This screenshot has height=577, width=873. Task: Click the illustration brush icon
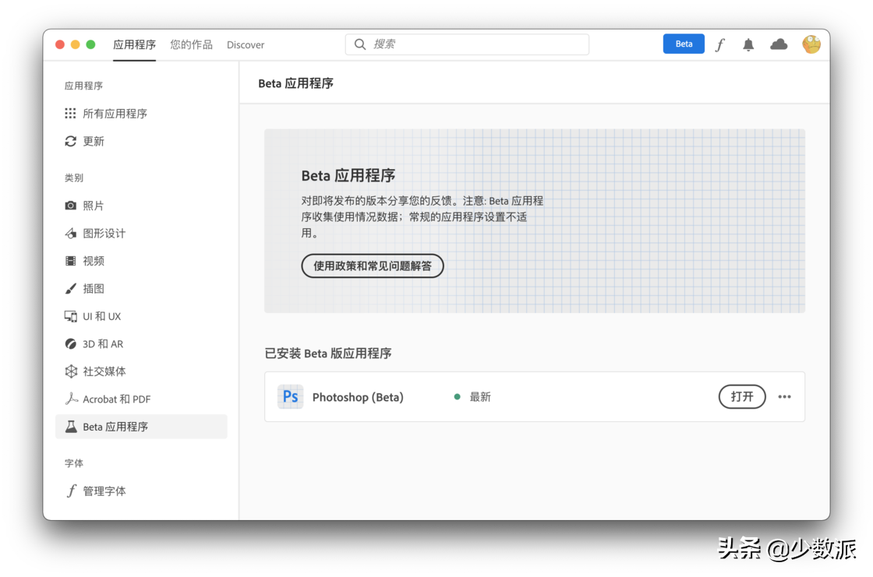click(x=70, y=288)
